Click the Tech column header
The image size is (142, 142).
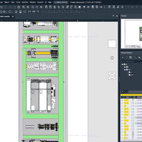(128, 97)
